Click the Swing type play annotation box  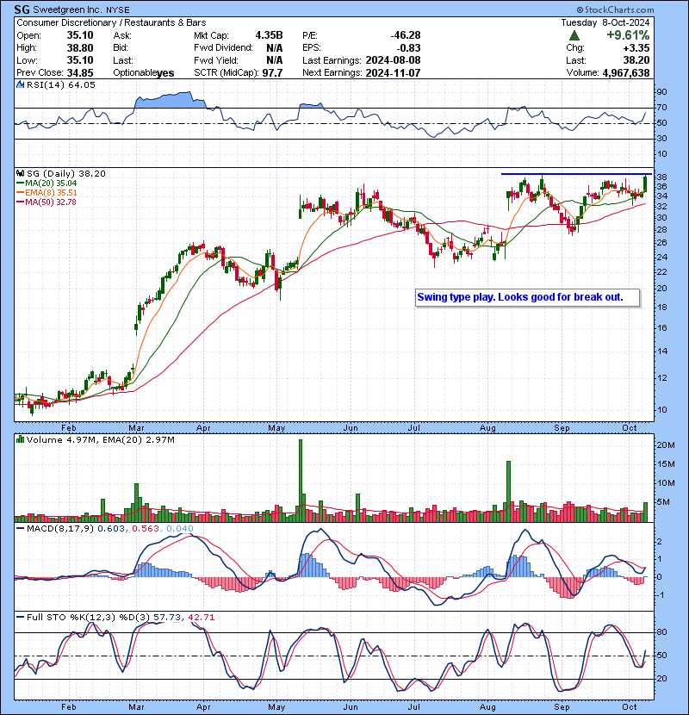pos(528,298)
